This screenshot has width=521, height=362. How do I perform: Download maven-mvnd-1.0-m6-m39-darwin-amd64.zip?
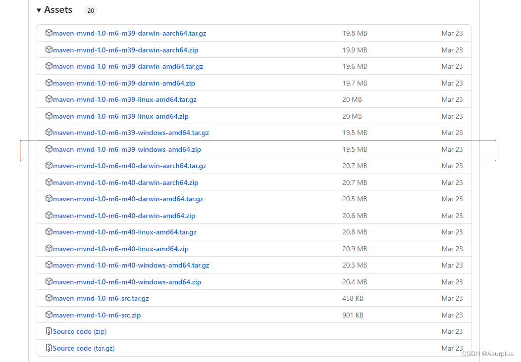tap(124, 83)
